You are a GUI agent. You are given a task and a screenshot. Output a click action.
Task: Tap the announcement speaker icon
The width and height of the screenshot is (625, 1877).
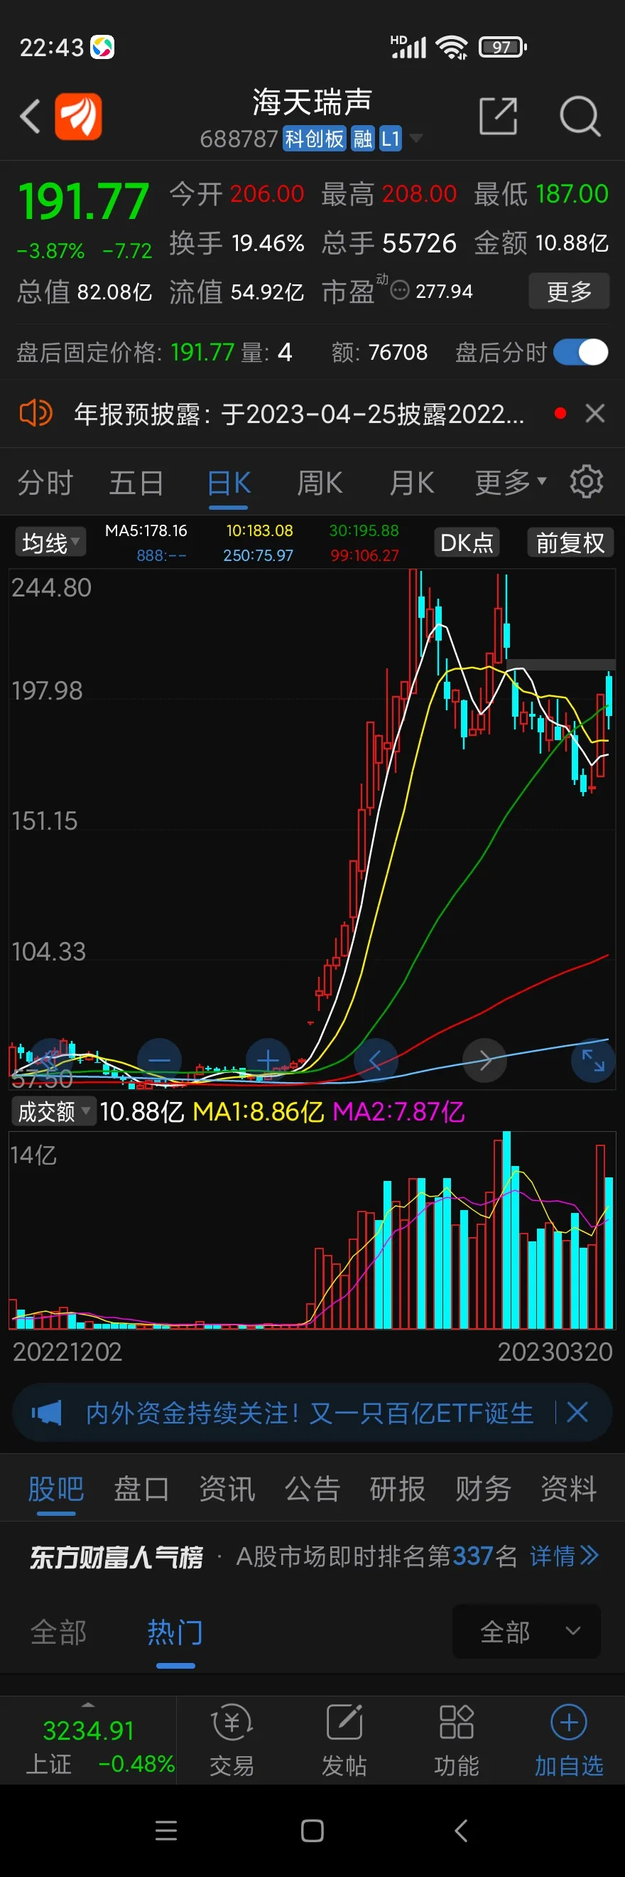coord(36,414)
